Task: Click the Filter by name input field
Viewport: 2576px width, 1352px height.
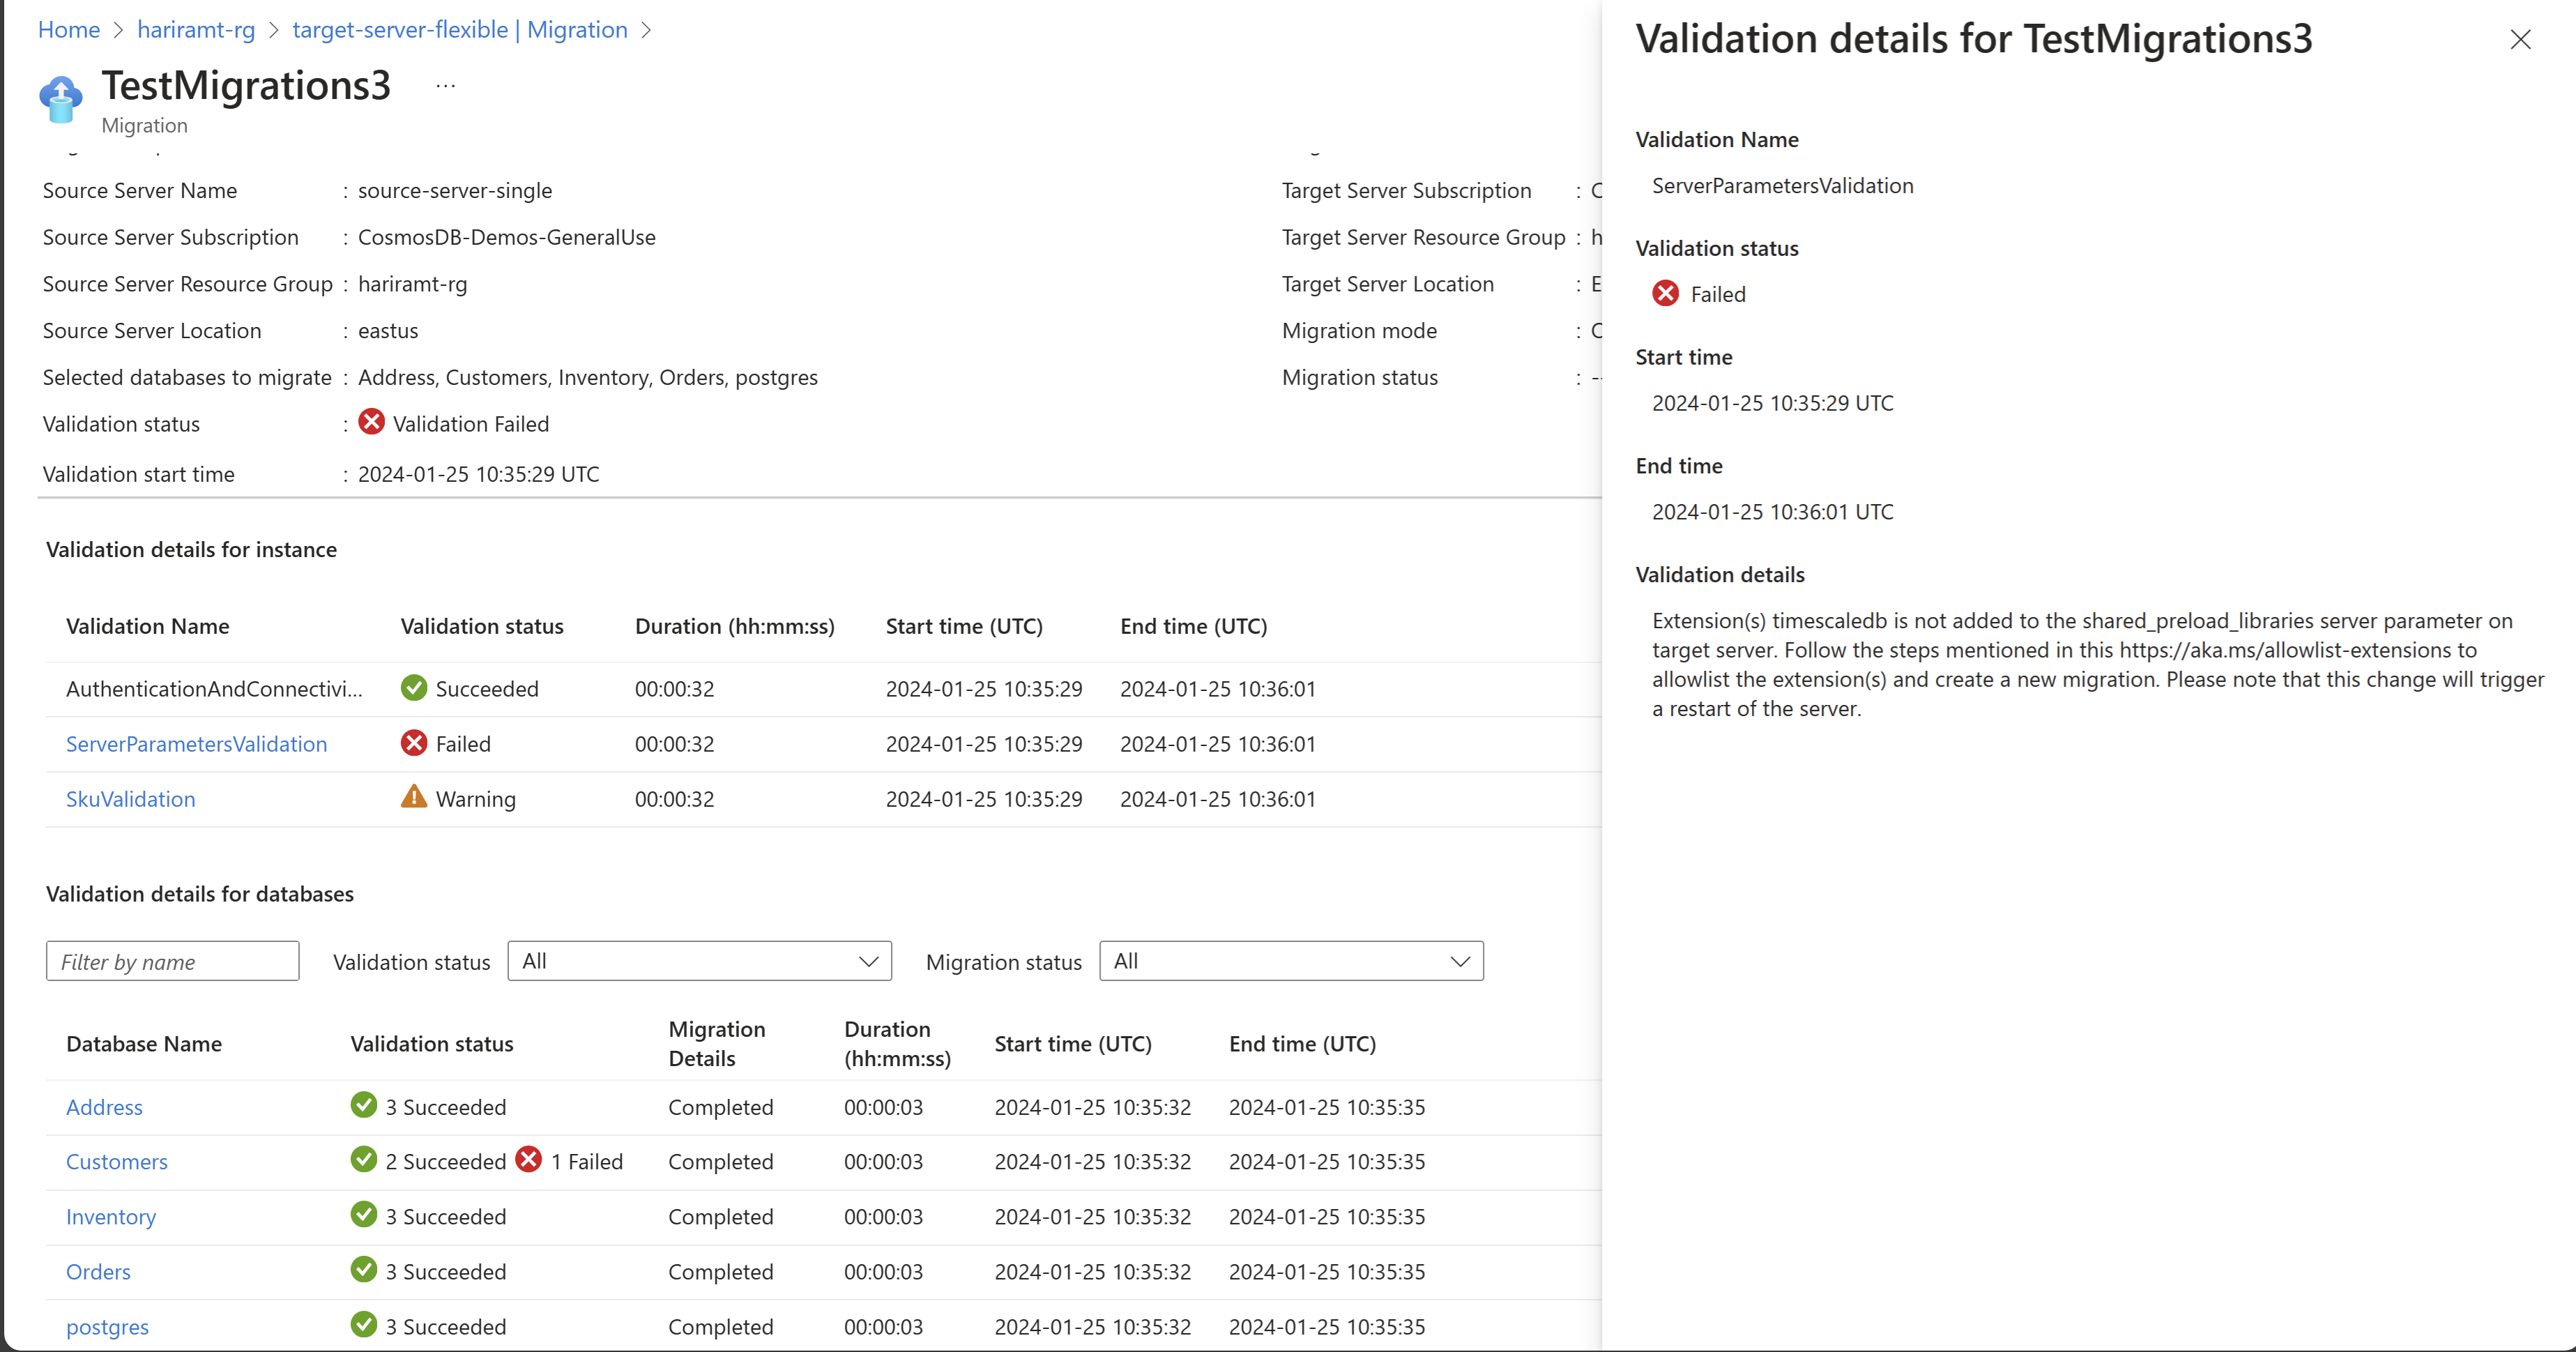Action: 172,961
